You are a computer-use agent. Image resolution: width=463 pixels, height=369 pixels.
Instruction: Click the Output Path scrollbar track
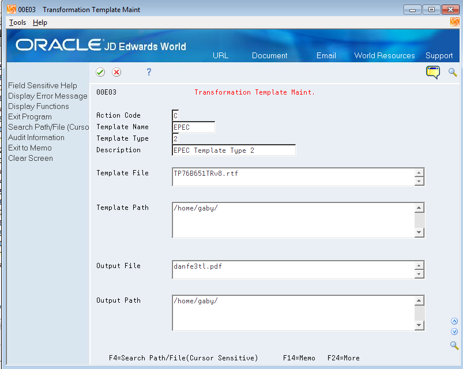click(419, 313)
